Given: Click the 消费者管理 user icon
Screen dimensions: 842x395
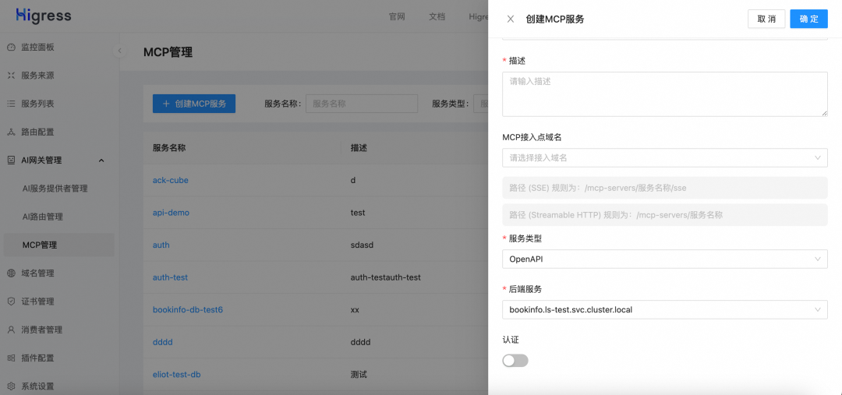Looking at the screenshot, I should coord(11,330).
